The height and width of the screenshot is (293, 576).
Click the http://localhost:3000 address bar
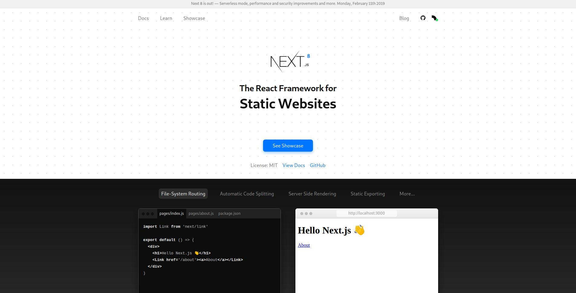click(x=366, y=213)
